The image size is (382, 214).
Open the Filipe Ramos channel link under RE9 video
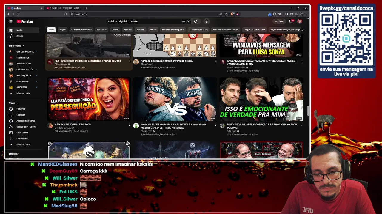[61, 64]
